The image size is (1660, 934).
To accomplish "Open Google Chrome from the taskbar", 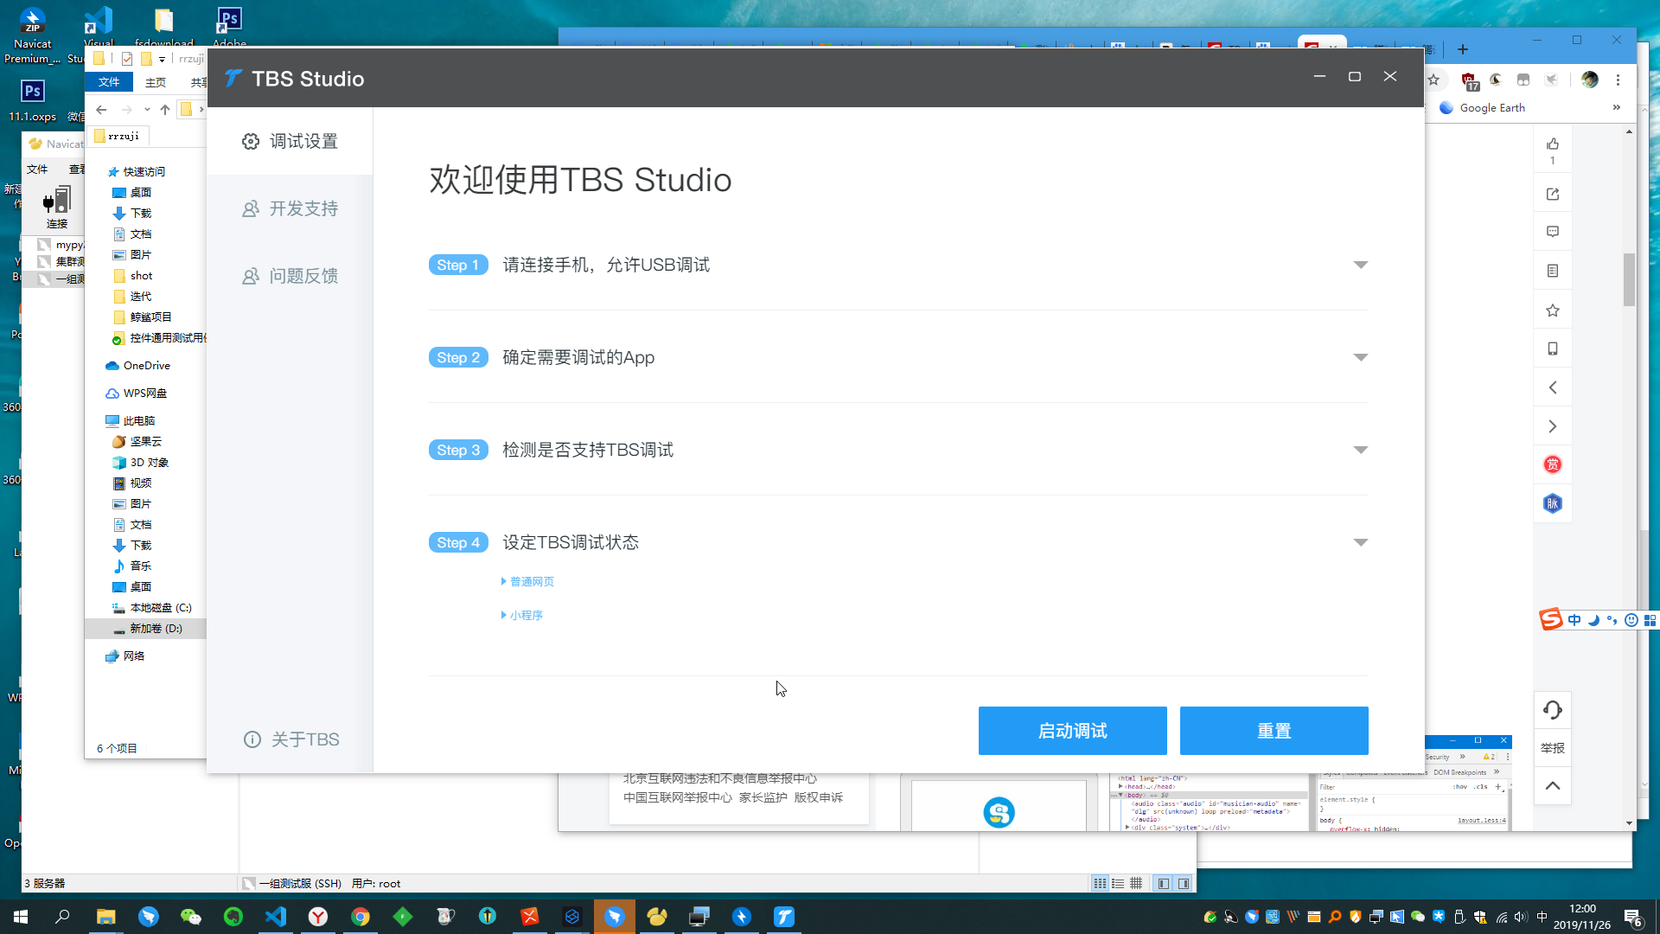I will (x=361, y=917).
